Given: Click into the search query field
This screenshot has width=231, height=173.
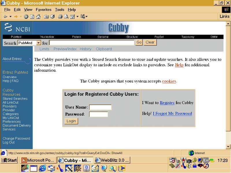Looking at the screenshot, I should coord(92,43).
